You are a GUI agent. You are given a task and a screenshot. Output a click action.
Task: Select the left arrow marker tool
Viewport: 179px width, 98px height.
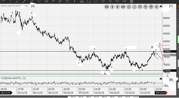coord(117,1)
